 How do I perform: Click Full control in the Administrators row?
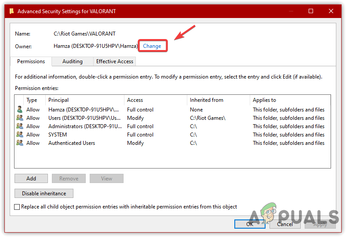[140, 126]
